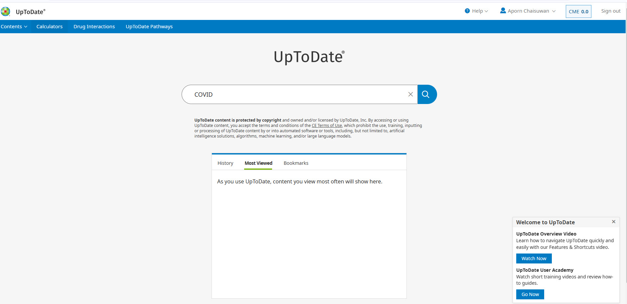Image resolution: width=627 pixels, height=304 pixels.
Task: Click the "UpToDate content is protected by copyright" text
Action: pos(238,120)
